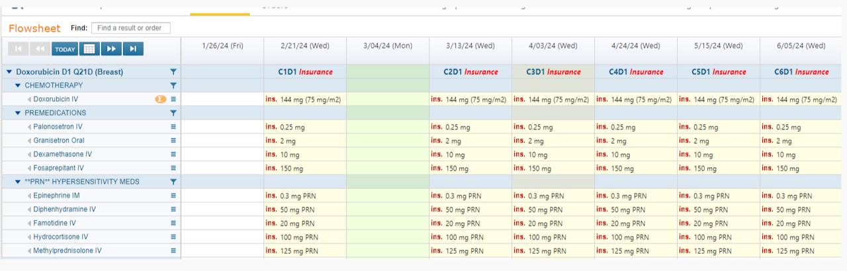The height and width of the screenshot is (271, 847).
Task: Collapse the Doxorubicin D1 Q21D (Breast) regimen
Action: pyautogui.click(x=9, y=71)
